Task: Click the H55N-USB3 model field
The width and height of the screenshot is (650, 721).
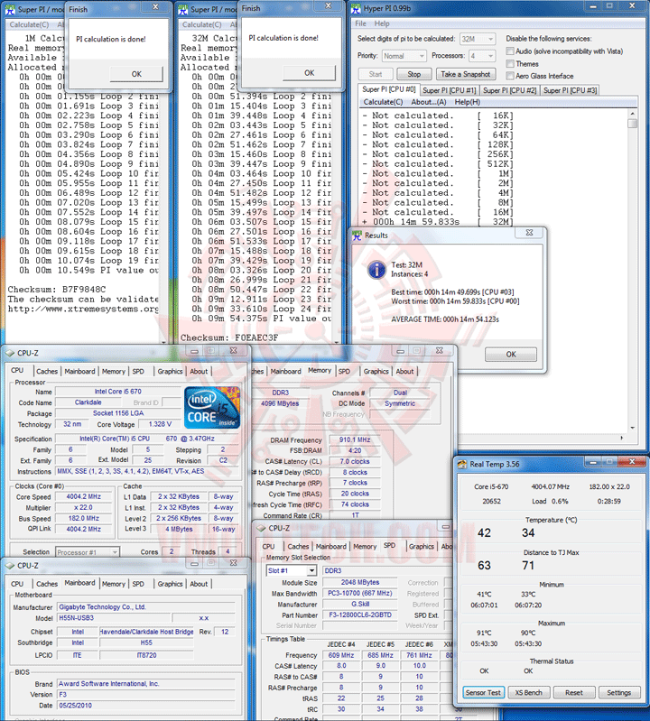Action: (x=113, y=618)
